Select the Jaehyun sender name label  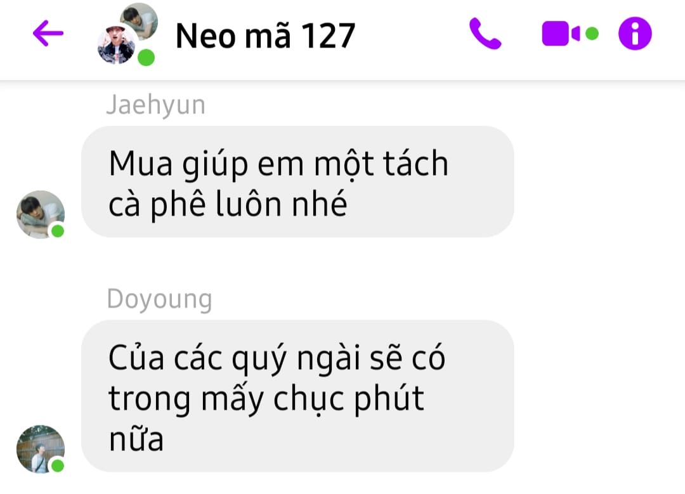(155, 105)
